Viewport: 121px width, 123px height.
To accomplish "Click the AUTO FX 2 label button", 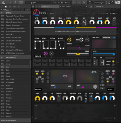I will (110, 89).
